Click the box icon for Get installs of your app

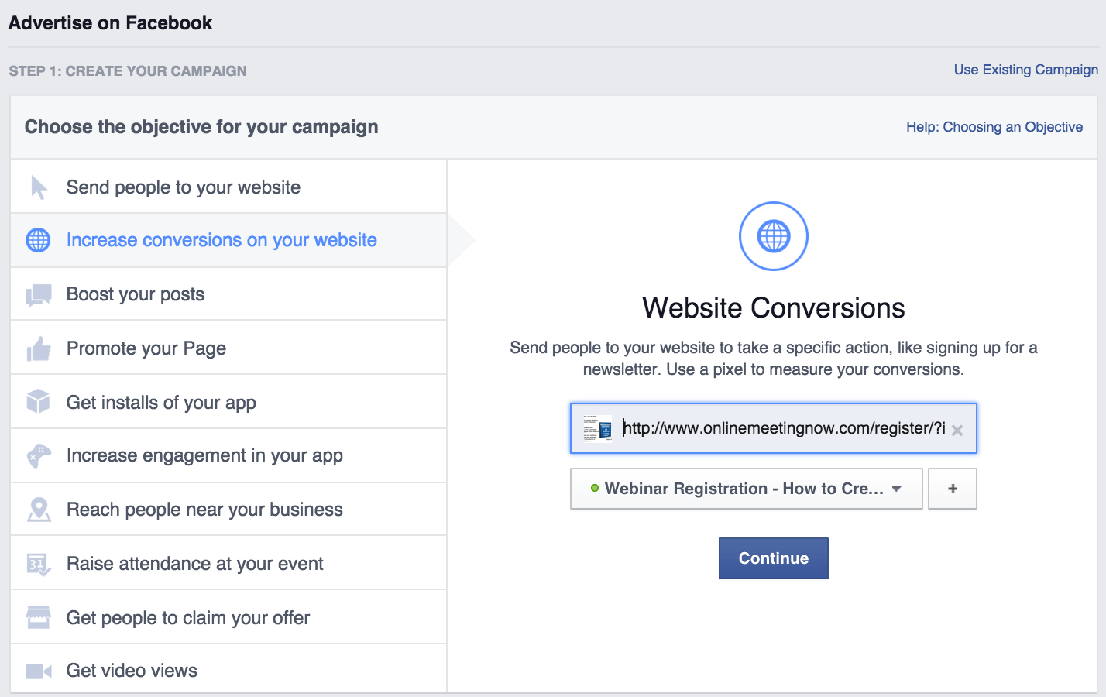click(x=38, y=402)
